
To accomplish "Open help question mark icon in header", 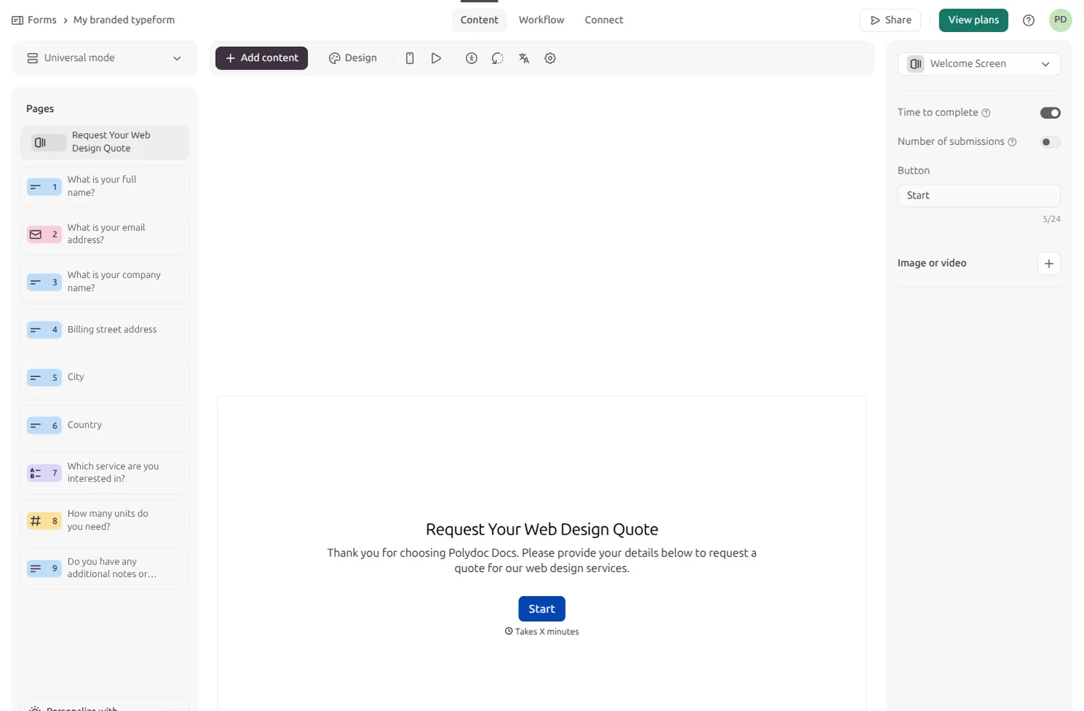I will (1029, 20).
